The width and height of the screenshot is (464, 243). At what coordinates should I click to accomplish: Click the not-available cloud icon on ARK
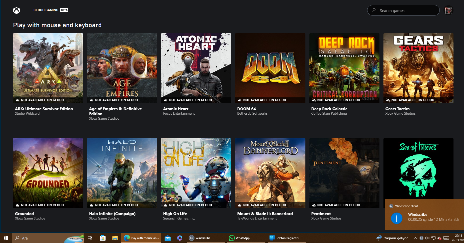(17, 100)
